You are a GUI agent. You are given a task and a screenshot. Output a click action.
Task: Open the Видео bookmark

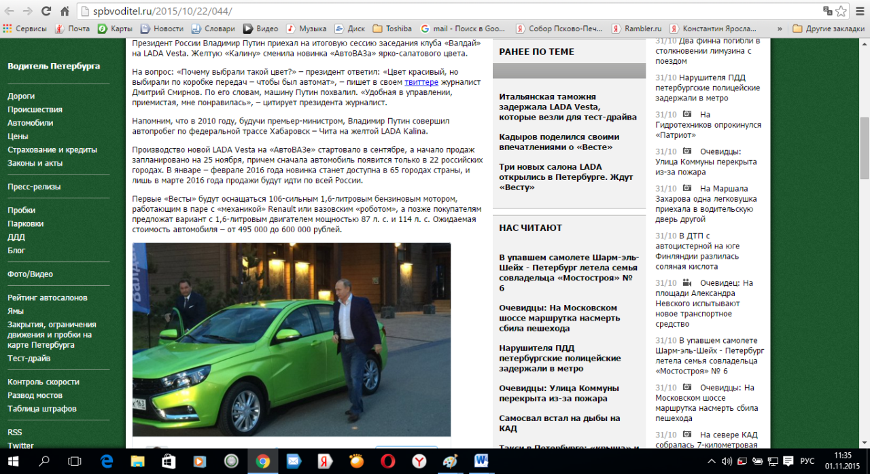261,29
